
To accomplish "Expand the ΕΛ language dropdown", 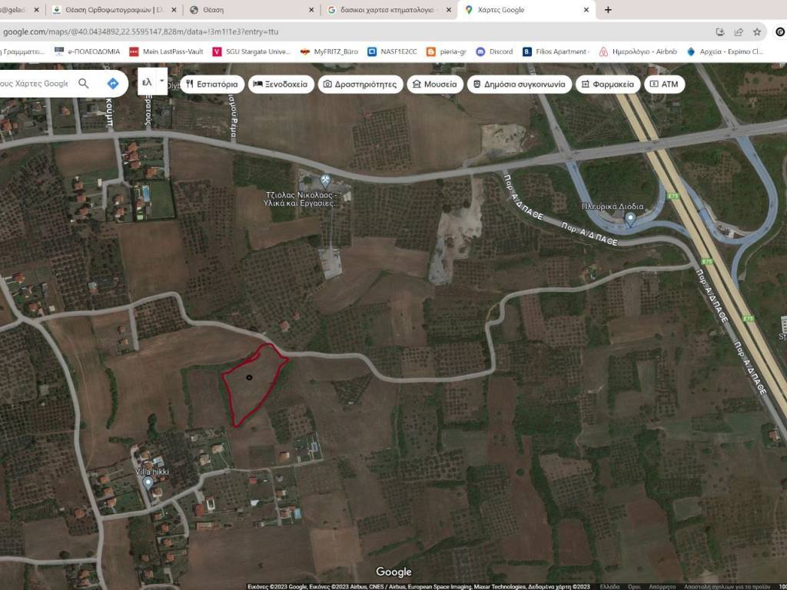I will [152, 81].
